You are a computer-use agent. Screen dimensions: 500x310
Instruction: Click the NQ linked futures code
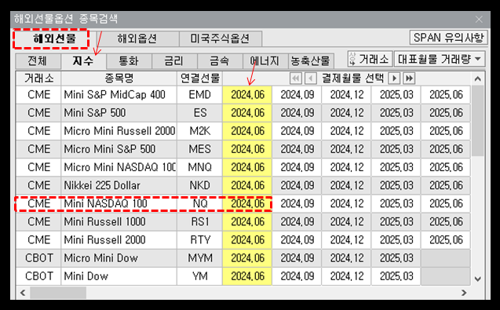click(200, 203)
